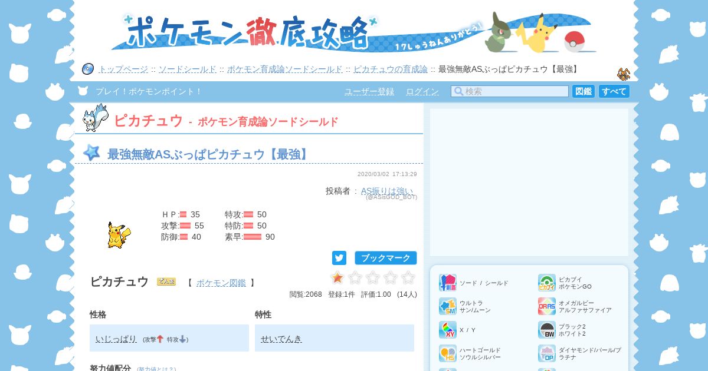Click the article title 最強無敵ASぶっぱピカチュウ
Viewport: 708px width, 371px height.
click(x=208, y=154)
